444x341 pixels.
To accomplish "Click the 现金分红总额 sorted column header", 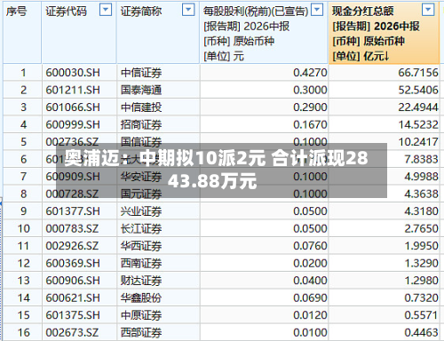I will [384, 33].
